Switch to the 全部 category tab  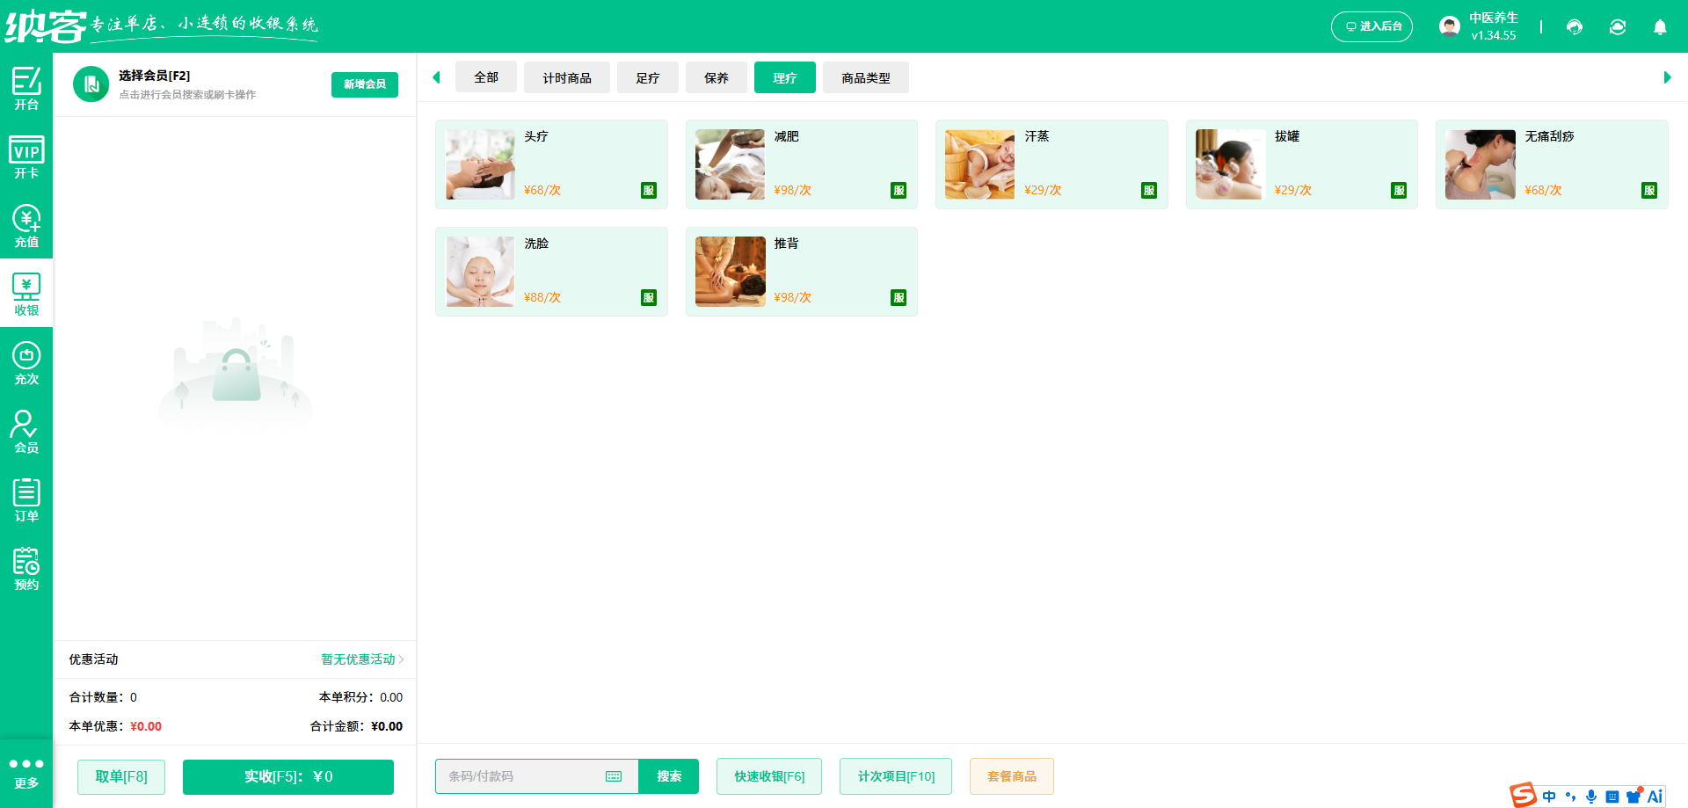(x=485, y=77)
